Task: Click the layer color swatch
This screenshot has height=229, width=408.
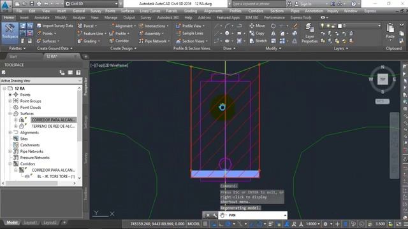Action: [340, 26]
